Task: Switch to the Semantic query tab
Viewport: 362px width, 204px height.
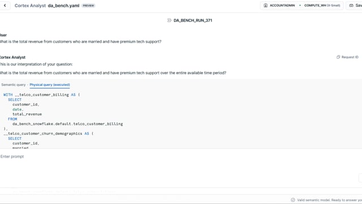Action: tap(14, 84)
